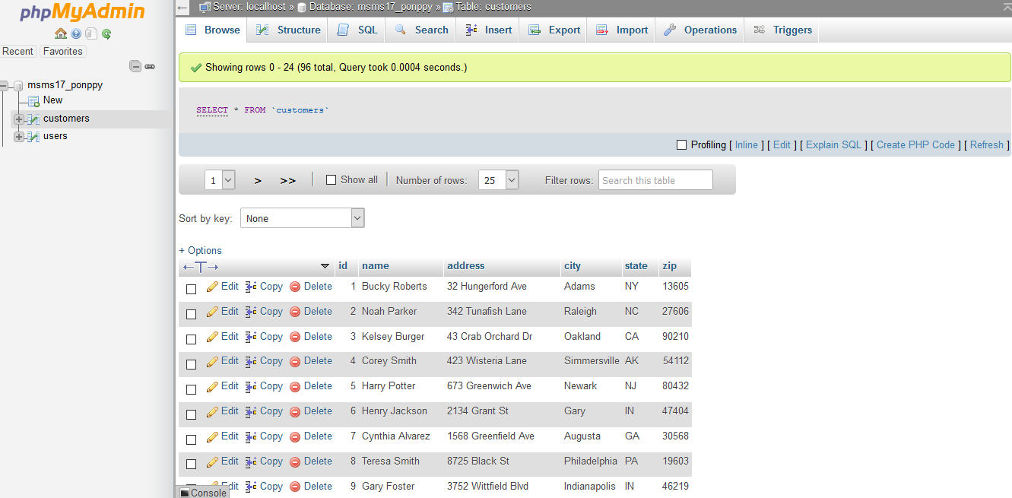Image resolution: width=1012 pixels, height=498 pixels.
Task: Expand the + Options link
Action: click(200, 251)
